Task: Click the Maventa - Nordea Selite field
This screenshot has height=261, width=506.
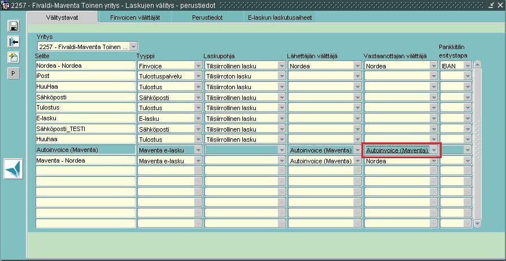Action: click(x=85, y=160)
